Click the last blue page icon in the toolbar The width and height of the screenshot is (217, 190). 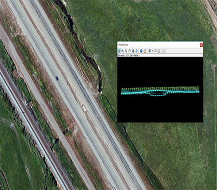click(x=163, y=51)
